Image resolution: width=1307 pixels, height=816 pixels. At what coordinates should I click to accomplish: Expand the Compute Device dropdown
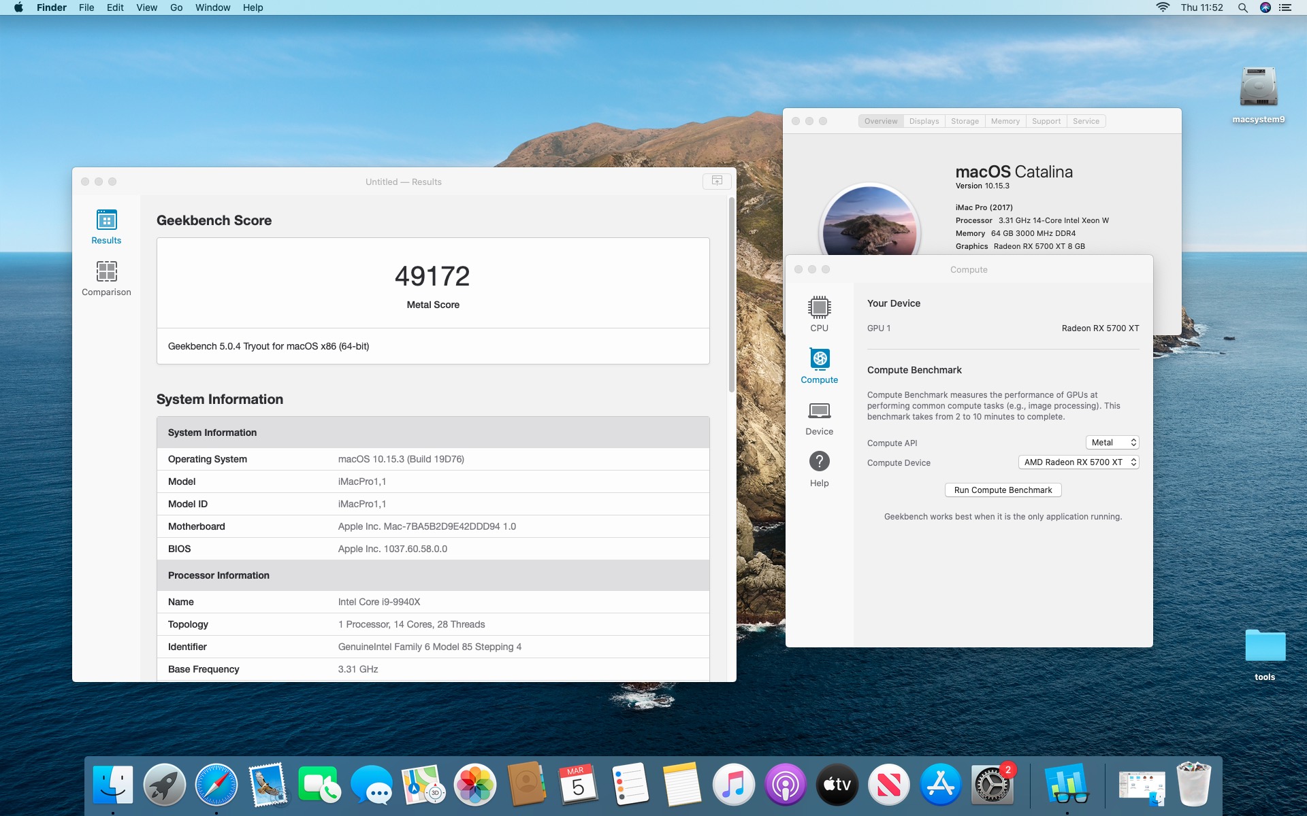tap(1078, 462)
